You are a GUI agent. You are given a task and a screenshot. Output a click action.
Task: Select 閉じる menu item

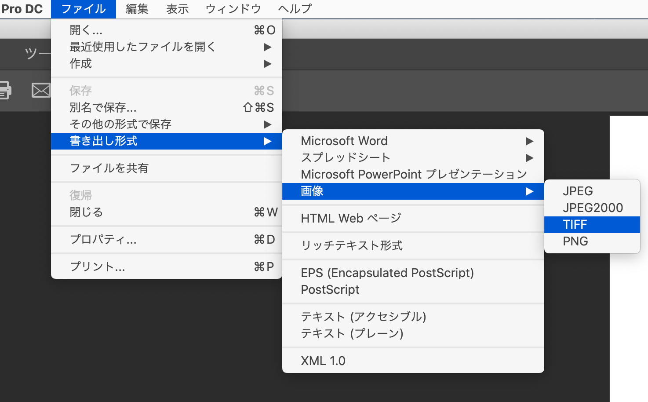point(167,212)
